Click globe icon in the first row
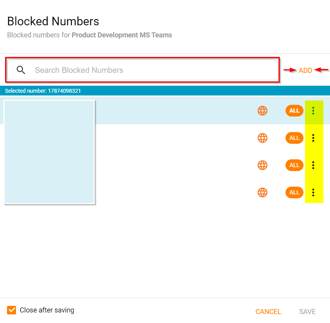 click(x=263, y=111)
